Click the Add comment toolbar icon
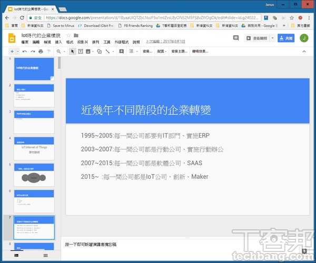The height and width of the screenshot is (263, 316). [121, 52]
